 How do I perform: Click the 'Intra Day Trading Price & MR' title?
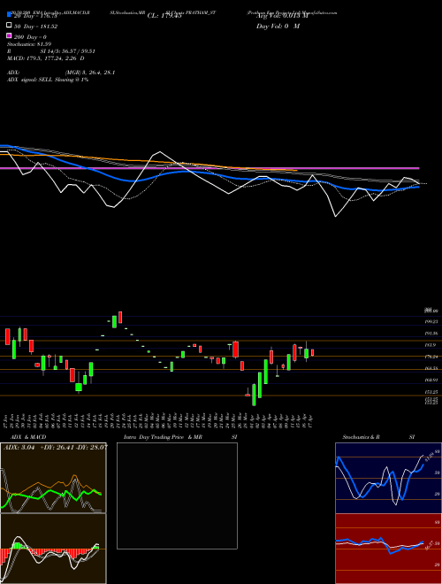click(x=163, y=437)
